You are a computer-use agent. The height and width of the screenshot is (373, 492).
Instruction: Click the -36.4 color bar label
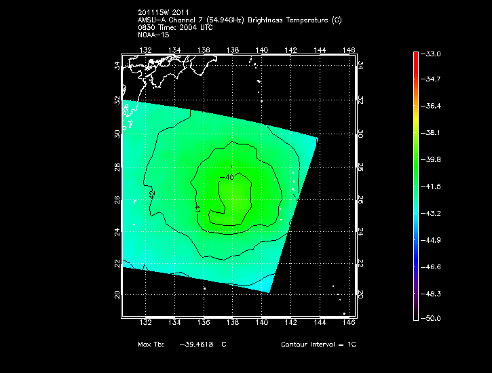(x=432, y=106)
